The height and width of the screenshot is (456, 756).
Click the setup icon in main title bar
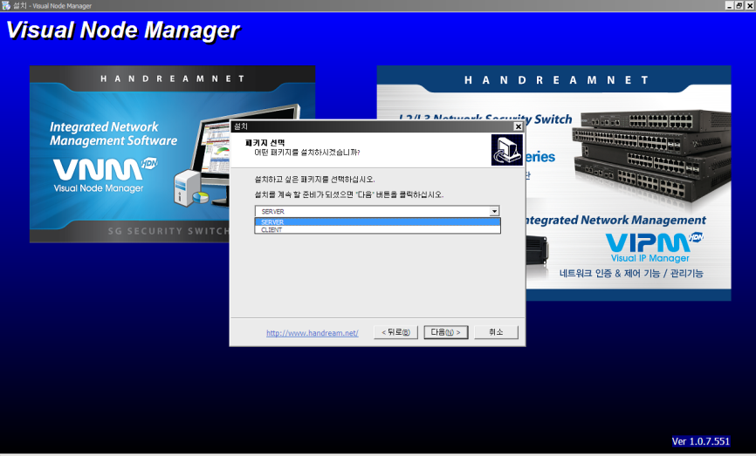pos(6,6)
